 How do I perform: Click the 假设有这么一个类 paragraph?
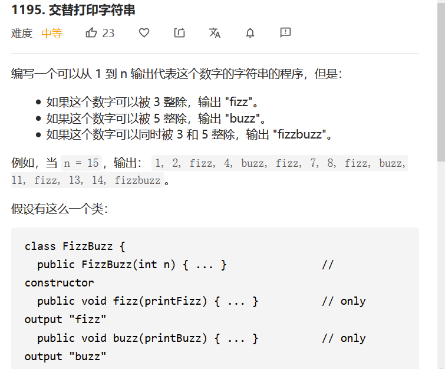[60, 209]
